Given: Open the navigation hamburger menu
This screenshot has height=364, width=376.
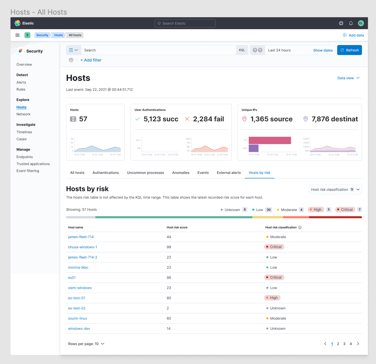Looking at the screenshot, I should click(17, 35).
